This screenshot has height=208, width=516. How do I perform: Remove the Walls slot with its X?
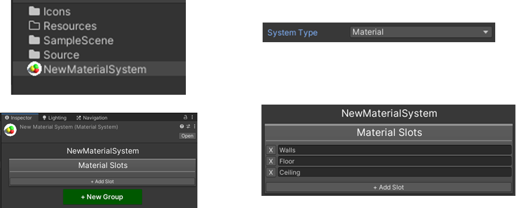(271, 150)
